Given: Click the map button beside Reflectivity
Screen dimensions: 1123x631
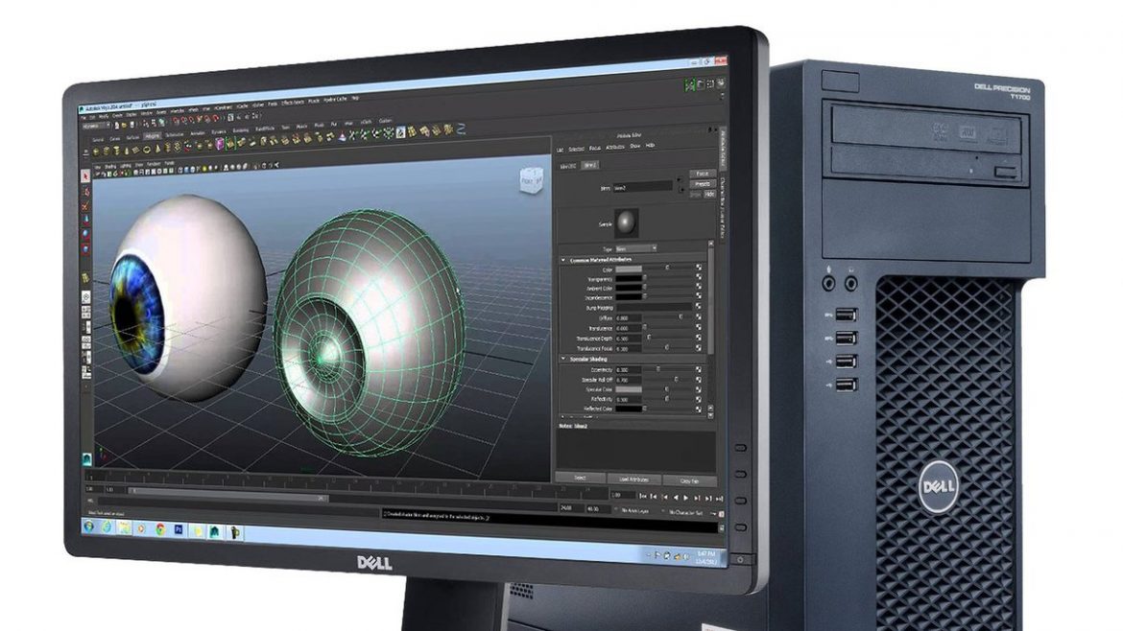Looking at the screenshot, I should 699,399.
